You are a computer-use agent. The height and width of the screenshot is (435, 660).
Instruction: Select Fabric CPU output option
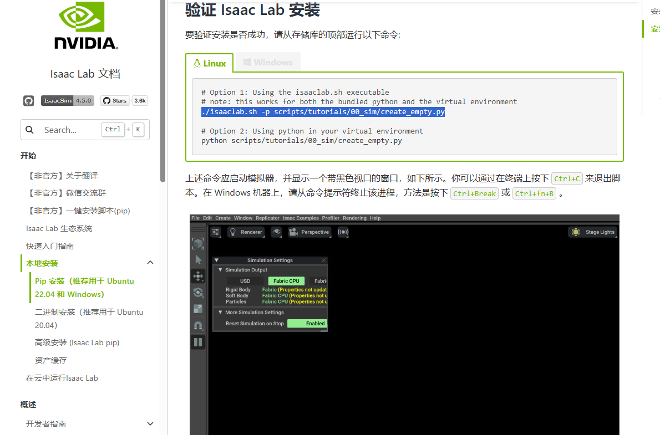[x=286, y=280]
